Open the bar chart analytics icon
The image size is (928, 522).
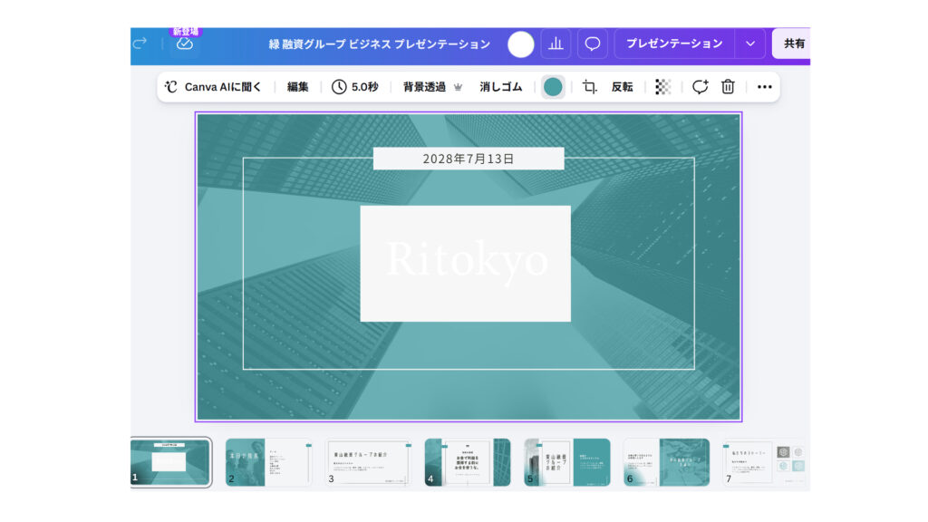coord(556,43)
